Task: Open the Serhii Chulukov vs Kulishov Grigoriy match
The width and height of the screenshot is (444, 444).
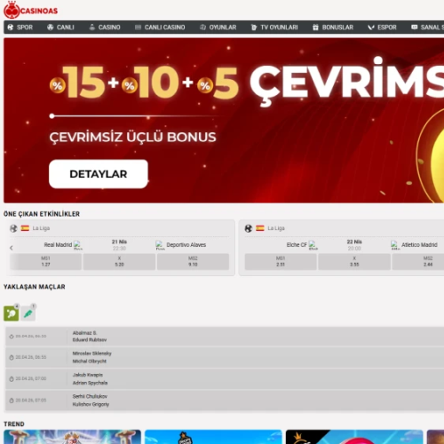Action: point(225,400)
